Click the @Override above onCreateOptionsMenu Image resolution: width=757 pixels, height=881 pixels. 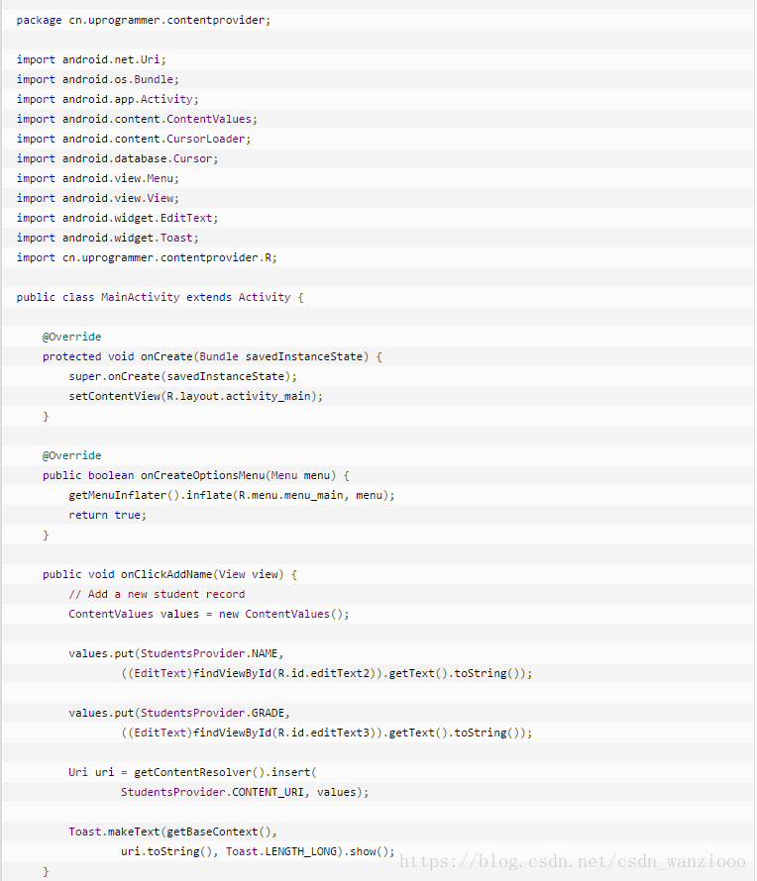pyautogui.click(x=72, y=455)
